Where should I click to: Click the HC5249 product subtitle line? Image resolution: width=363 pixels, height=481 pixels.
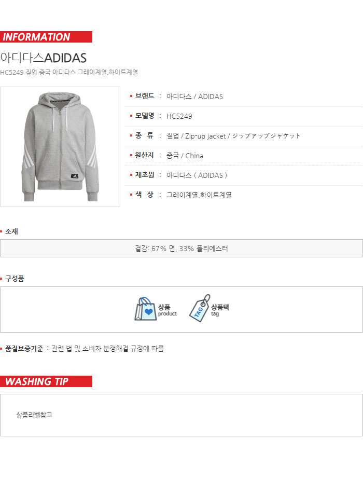69,73
